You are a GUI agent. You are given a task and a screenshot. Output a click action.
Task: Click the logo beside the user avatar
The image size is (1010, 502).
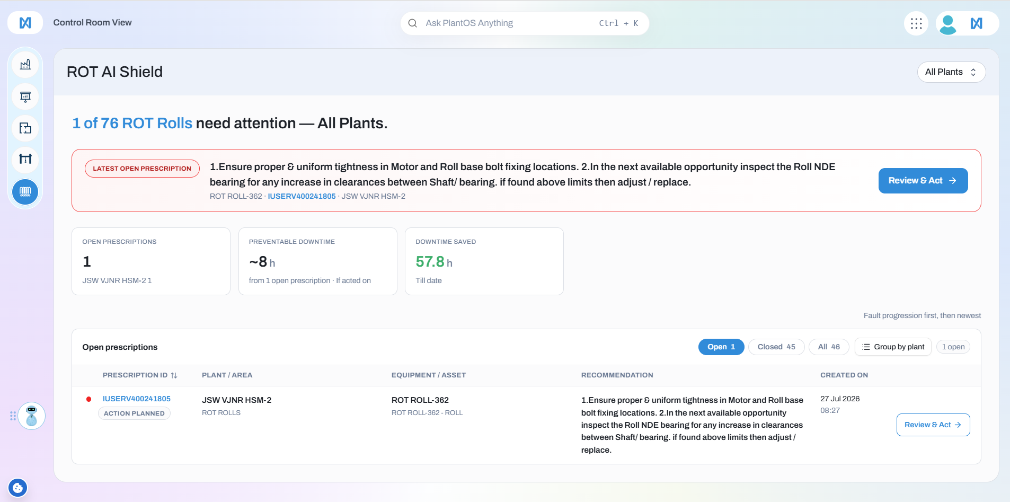pyautogui.click(x=977, y=23)
